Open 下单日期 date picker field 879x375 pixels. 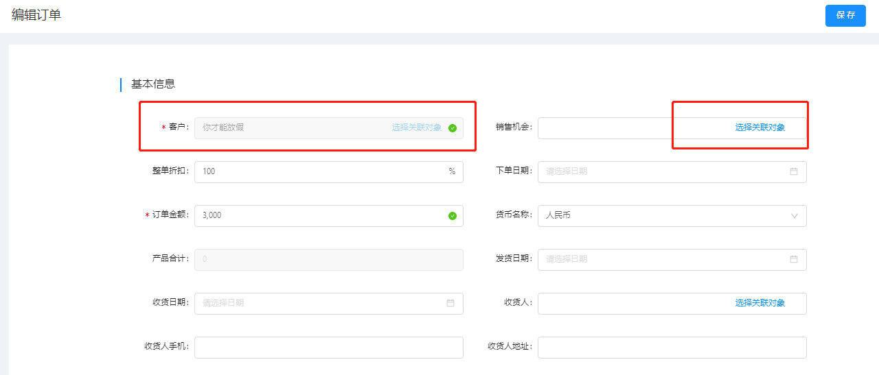[x=672, y=172]
